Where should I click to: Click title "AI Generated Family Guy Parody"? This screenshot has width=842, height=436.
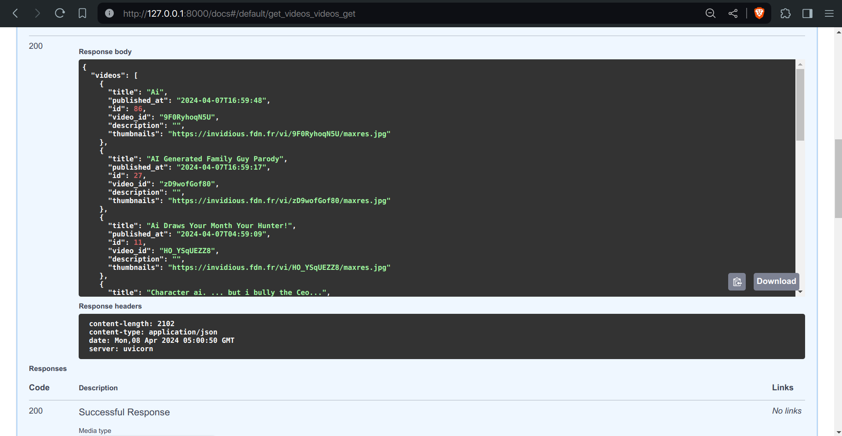(x=216, y=159)
